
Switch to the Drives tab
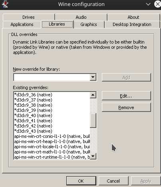click(28, 17)
